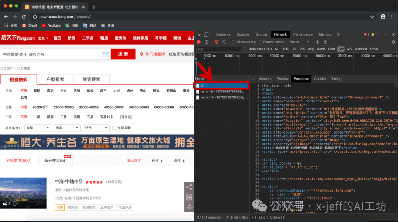Import a HAR file with upload icon
399x222 pixels.
tap(317, 42)
